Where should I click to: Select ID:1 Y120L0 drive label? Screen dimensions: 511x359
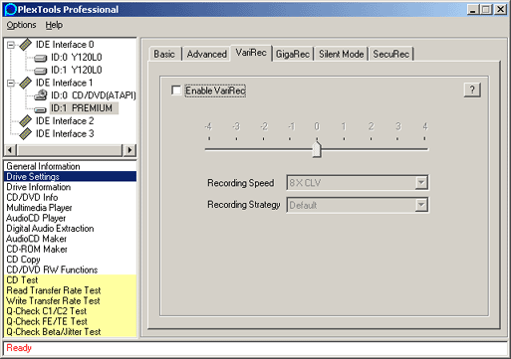(x=76, y=70)
